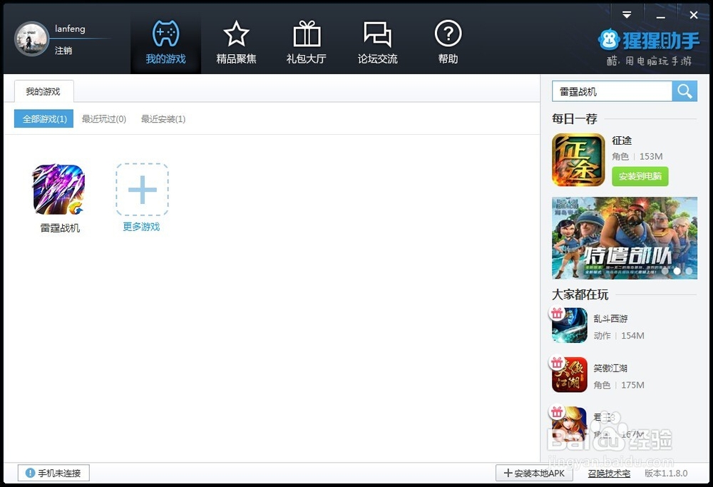The height and width of the screenshot is (487, 713).
Task: Click the plus icon to add games
Action: click(143, 189)
